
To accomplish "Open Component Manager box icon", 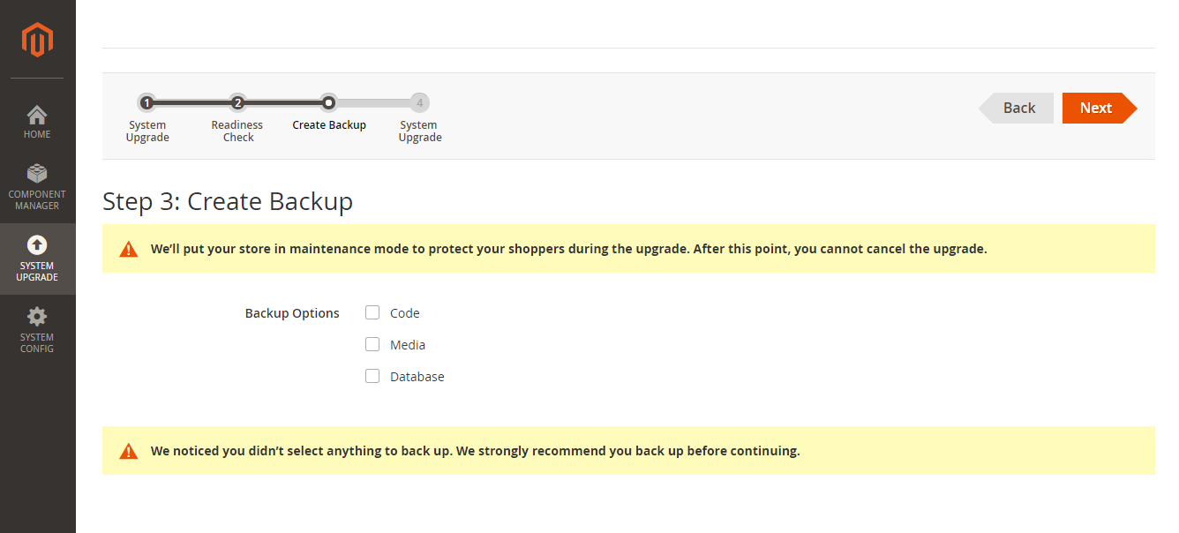I will 37,174.
